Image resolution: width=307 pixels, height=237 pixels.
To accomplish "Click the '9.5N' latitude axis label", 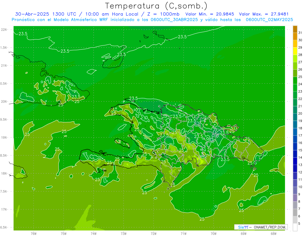I will point(4,119).
